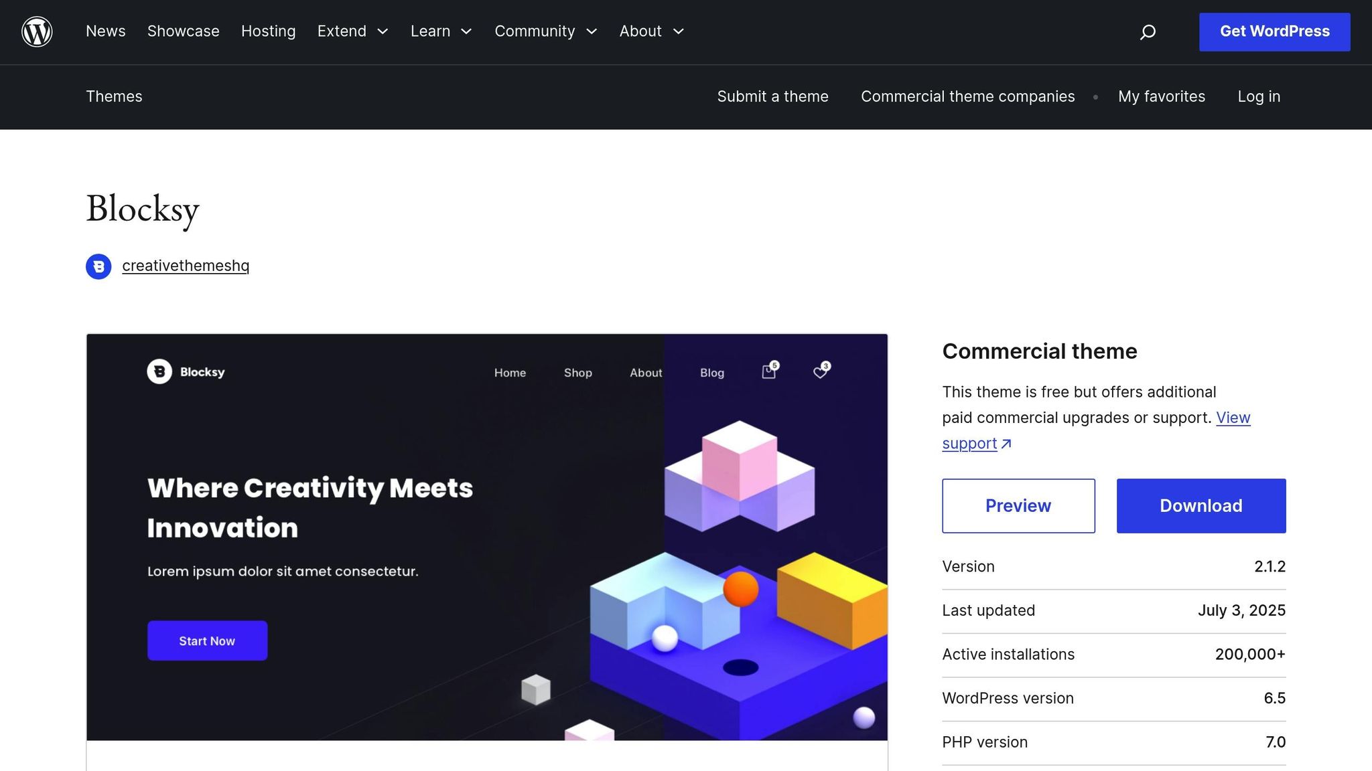Click Shop in the theme screenshot nav
The width and height of the screenshot is (1372, 771).
[577, 373]
